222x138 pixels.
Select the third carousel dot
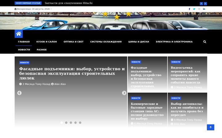tap(71, 123)
